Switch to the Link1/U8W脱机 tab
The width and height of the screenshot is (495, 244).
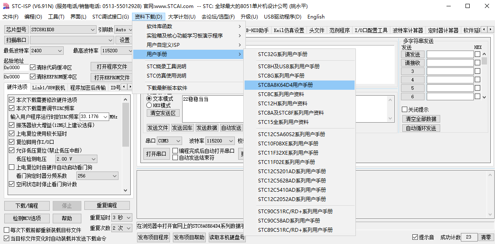[x=48, y=87]
